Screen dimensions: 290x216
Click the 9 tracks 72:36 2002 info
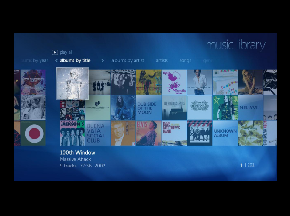pyautogui.click(x=83, y=166)
